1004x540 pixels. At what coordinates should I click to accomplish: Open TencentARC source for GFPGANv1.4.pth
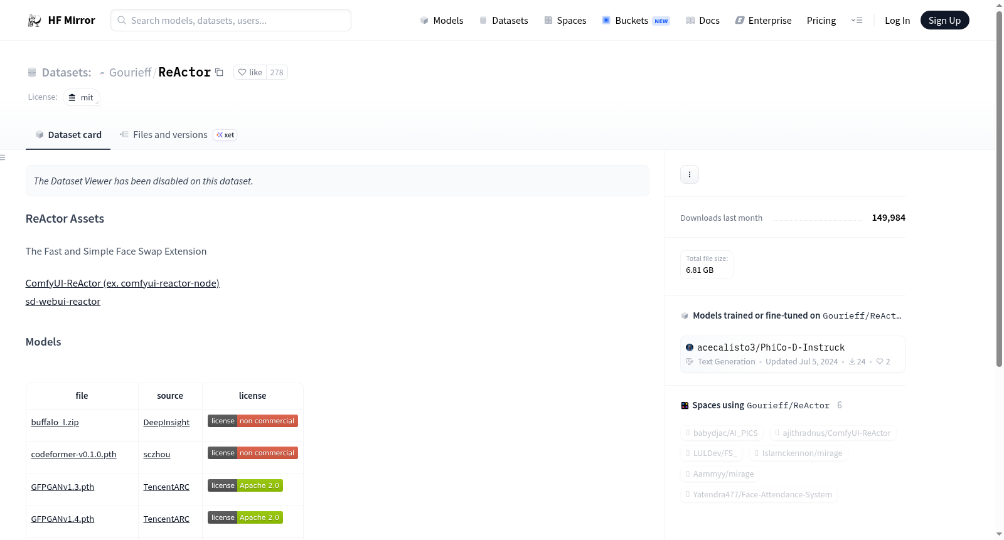[166, 519]
